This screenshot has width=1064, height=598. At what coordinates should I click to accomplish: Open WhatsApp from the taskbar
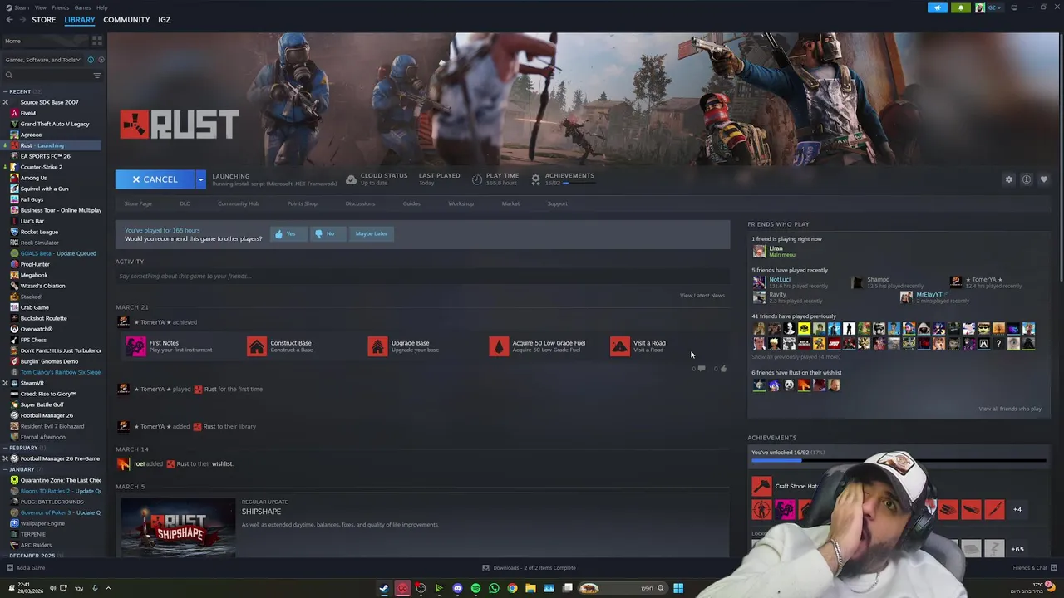pyautogui.click(x=494, y=588)
